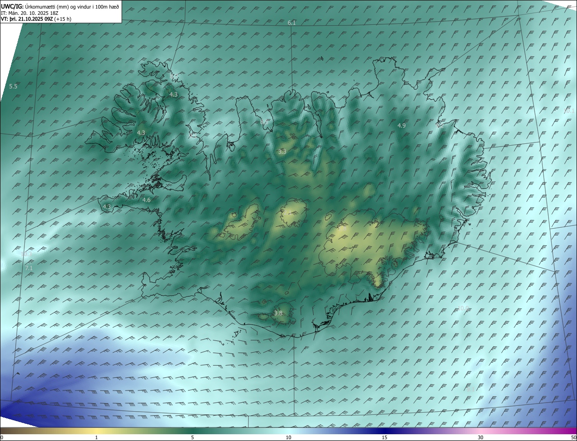Select the 30 tick on the color scale
The image size is (577, 441).
coord(481,437)
